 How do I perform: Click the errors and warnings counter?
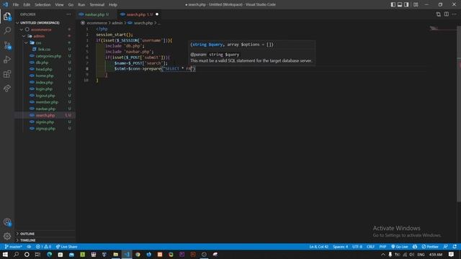[x=43, y=247]
